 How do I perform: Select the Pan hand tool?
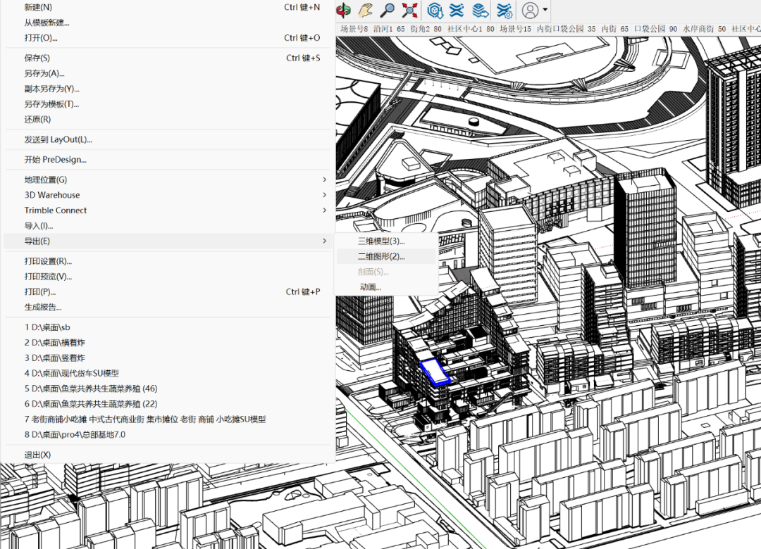pyautogui.click(x=366, y=10)
